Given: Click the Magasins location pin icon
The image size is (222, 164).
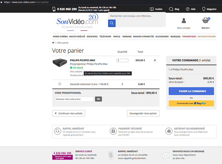Looking at the screenshot, I should click(204, 9).
